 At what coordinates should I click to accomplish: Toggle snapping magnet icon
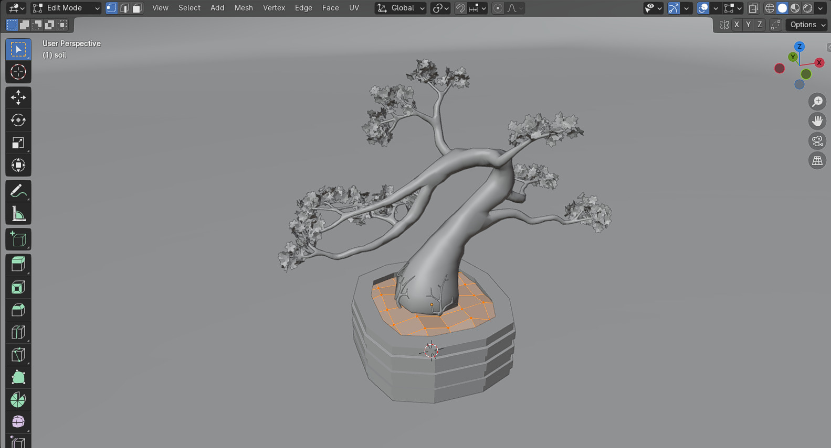[x=460, y=8]
